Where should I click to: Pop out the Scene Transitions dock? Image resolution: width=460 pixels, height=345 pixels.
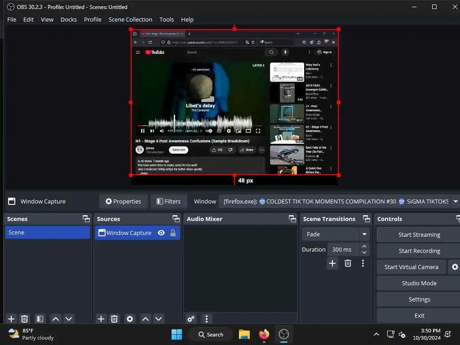pyautogui.click(x=367, y=219)
